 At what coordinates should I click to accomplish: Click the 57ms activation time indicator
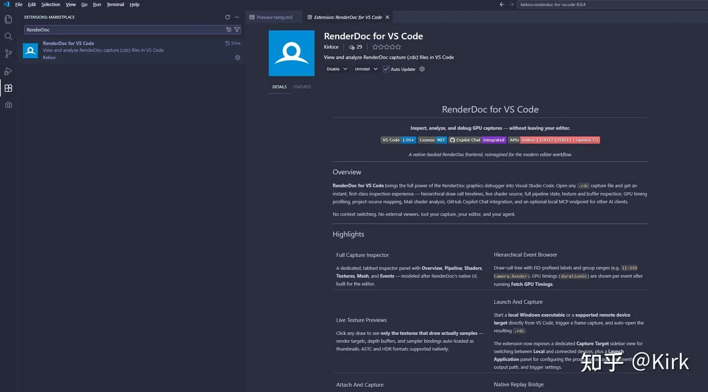click(233, 43)
